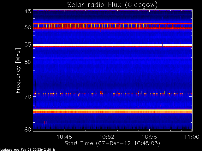Viewport: 202px width, 151px height.
Task: Click the dotted intermittent signal near 69 MHz
Action: (x=113, y=93)
